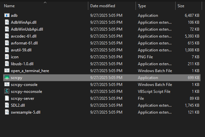205x137 pixels.
Task: Select the adb application icon
Action: 7,15
